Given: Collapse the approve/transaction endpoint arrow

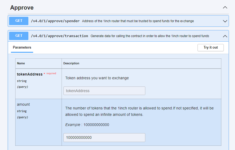Looking at the screenshot, I should pos(225,36).
